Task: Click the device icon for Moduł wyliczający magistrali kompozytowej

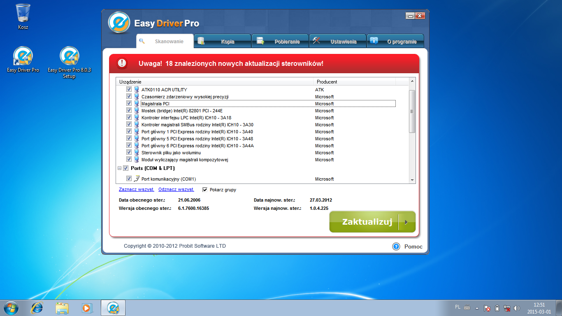Action: pyautogui.click(x=137, y=160)
